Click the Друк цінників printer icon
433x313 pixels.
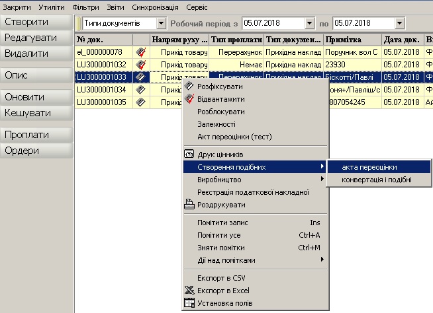[x=190, y=155]
